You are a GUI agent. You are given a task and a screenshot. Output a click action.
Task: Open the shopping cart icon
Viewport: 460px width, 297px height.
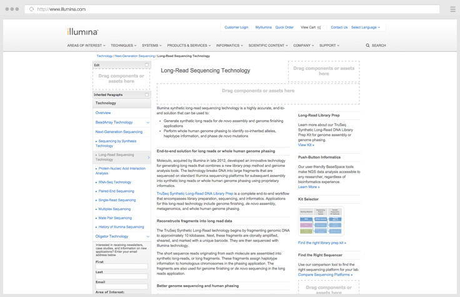click(319, 28)
